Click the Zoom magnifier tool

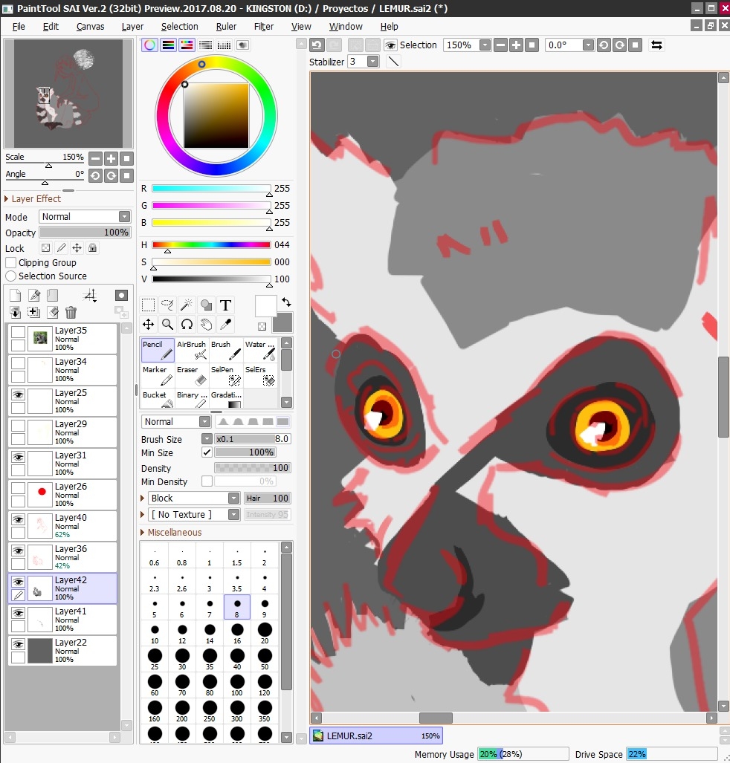(167, 324)
